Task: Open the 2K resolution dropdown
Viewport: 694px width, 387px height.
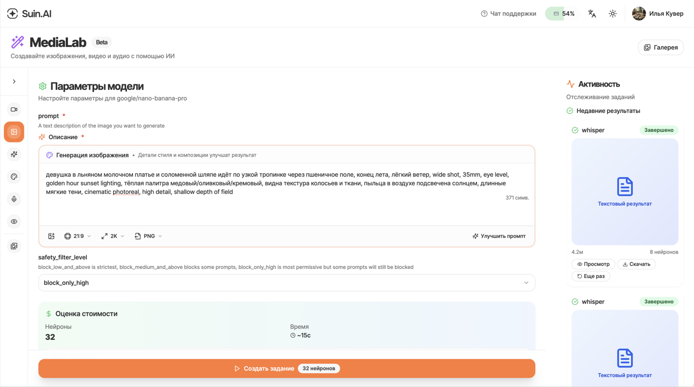Action: 113,236
